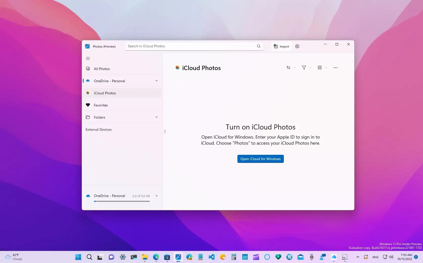The height and width of the screenshot is (263, 423).
Task: Open the See more (...) menu
Action: tap(335, 68)
